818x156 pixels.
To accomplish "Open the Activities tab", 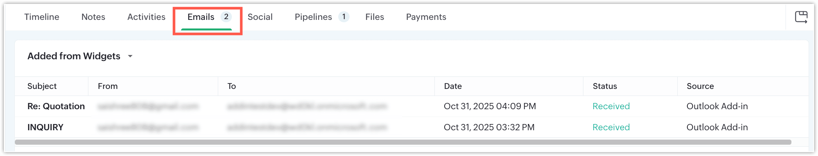I will coord(146,17).
